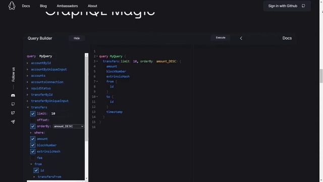Image resolution: width=323 pixels, height=182 pixels.
Task: Run the query with Execute button
Action: [x=221, y=38]
